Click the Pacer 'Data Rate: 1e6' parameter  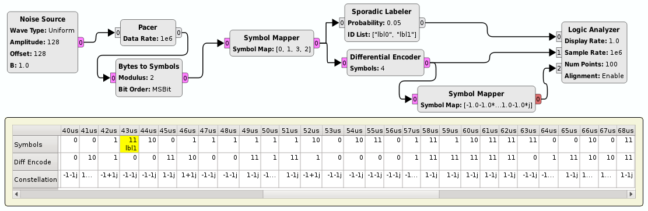click(148, 38)
